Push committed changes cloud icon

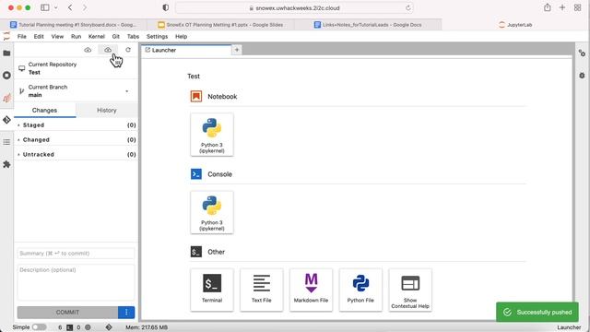pos(108,50)
